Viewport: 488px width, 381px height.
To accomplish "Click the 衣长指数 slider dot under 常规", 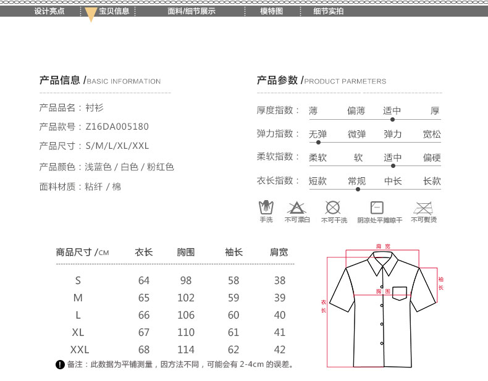I will tap(357, 189).
